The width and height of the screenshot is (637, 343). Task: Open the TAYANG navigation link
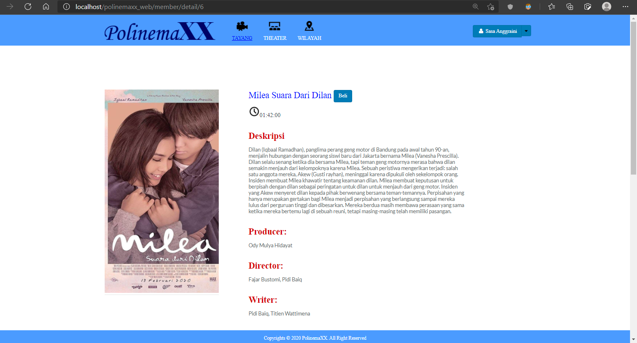[242, 38]
